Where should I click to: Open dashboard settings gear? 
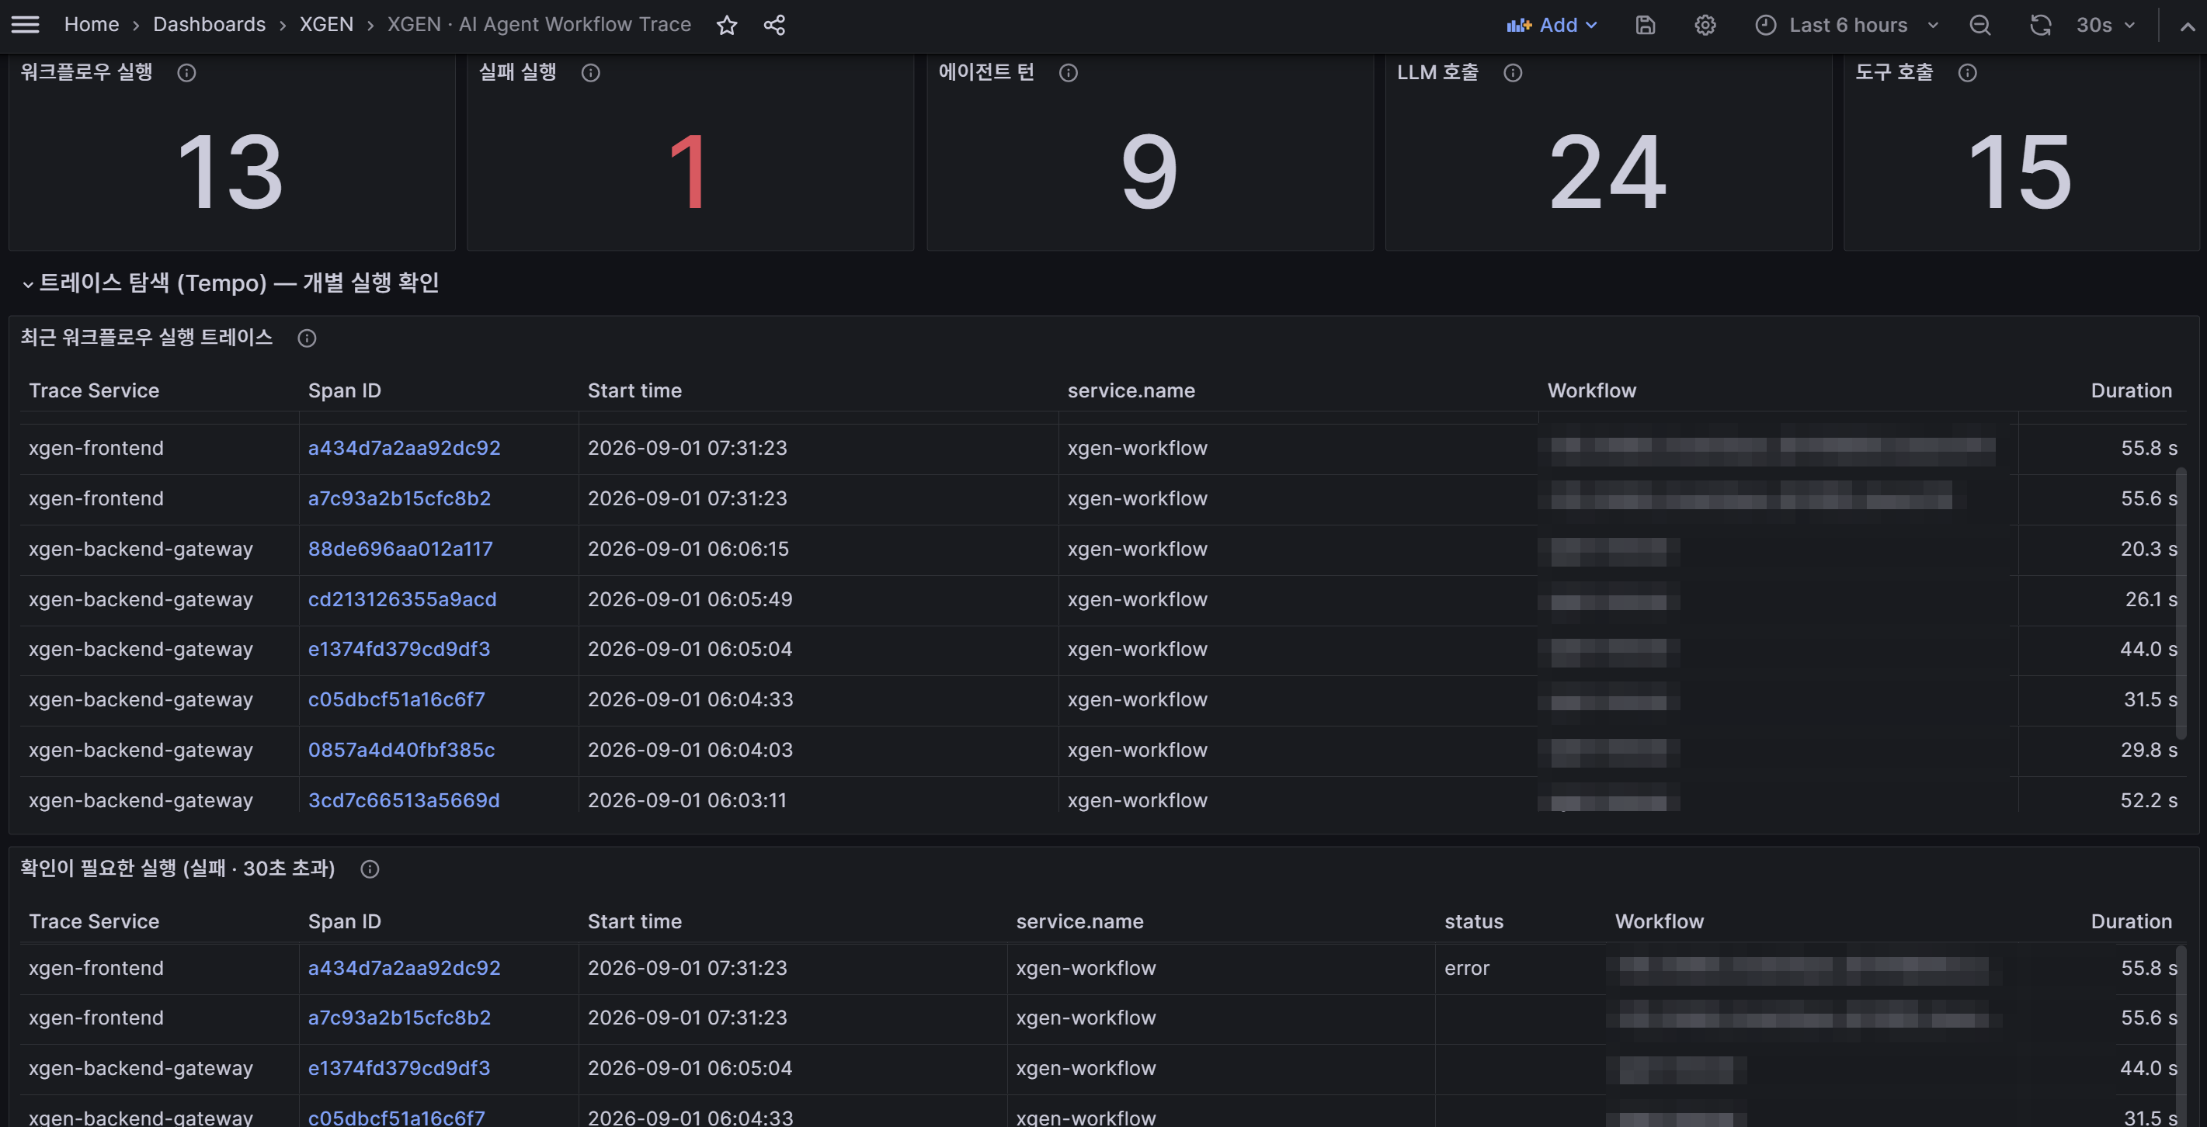click(1705, 25)
